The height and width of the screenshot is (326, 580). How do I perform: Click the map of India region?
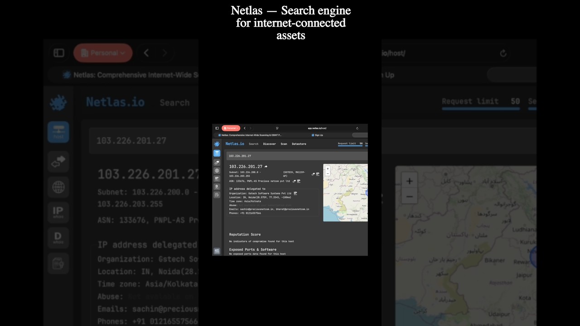(x=345, y=192)
